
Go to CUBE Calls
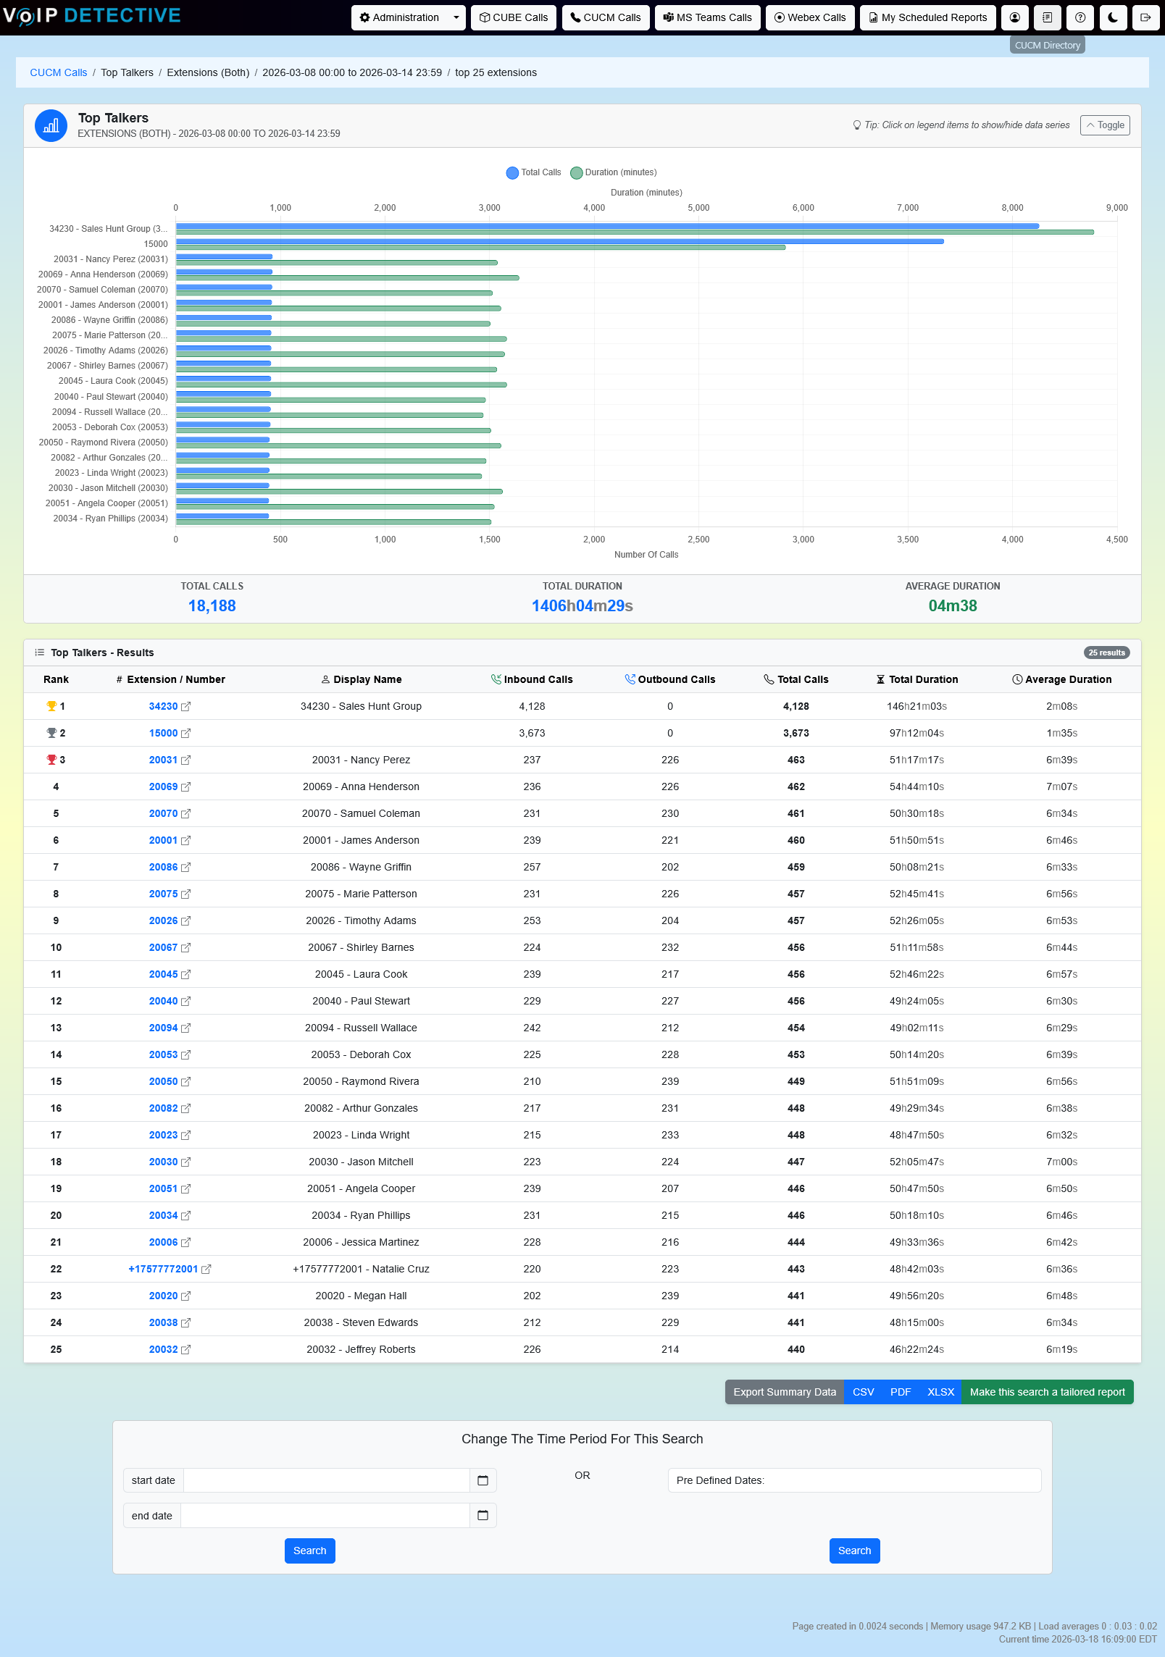(514, 17)
